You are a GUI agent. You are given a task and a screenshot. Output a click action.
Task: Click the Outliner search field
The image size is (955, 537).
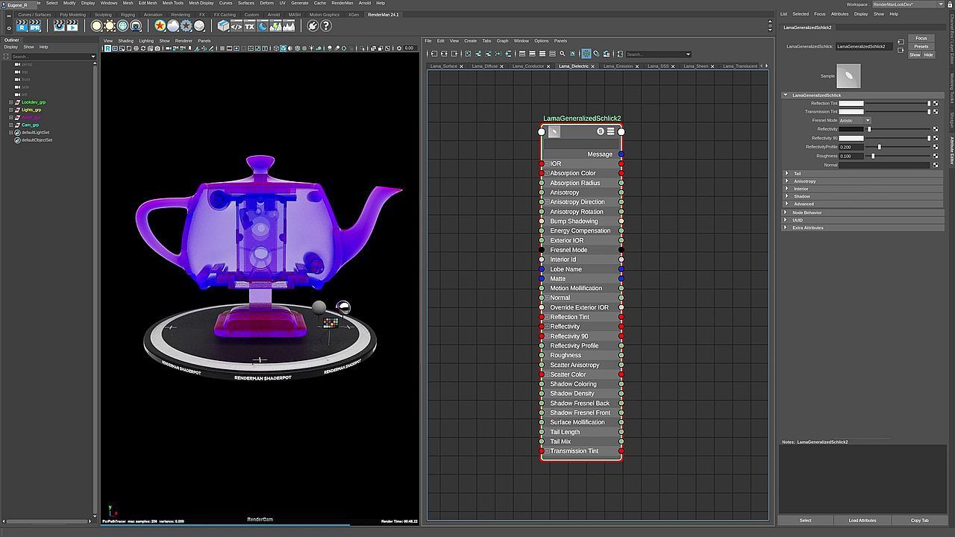click(53, 57)
